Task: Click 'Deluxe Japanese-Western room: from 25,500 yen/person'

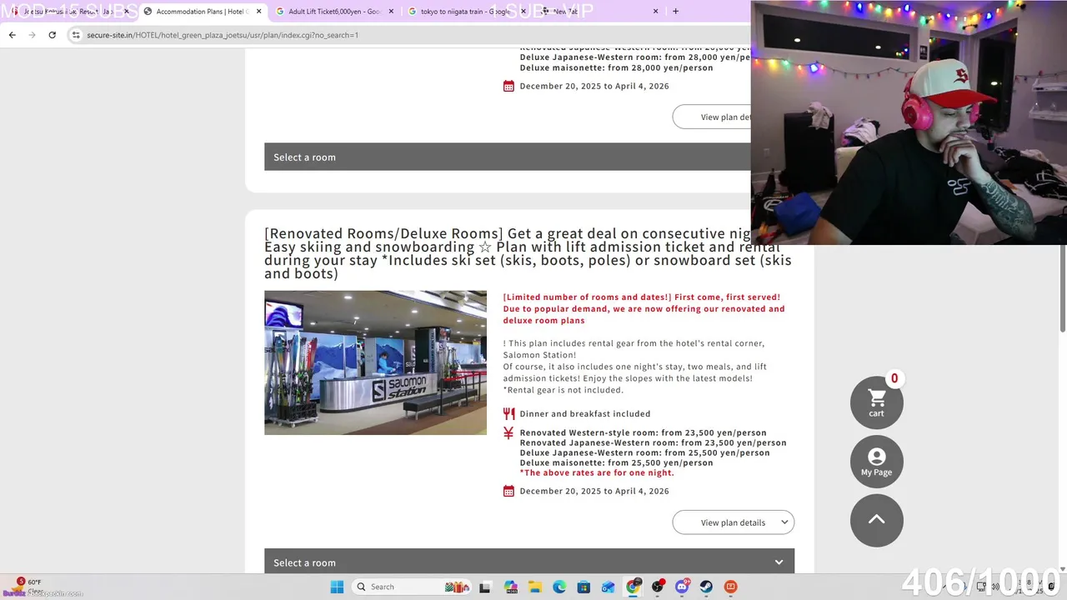Action: [644, 452]
